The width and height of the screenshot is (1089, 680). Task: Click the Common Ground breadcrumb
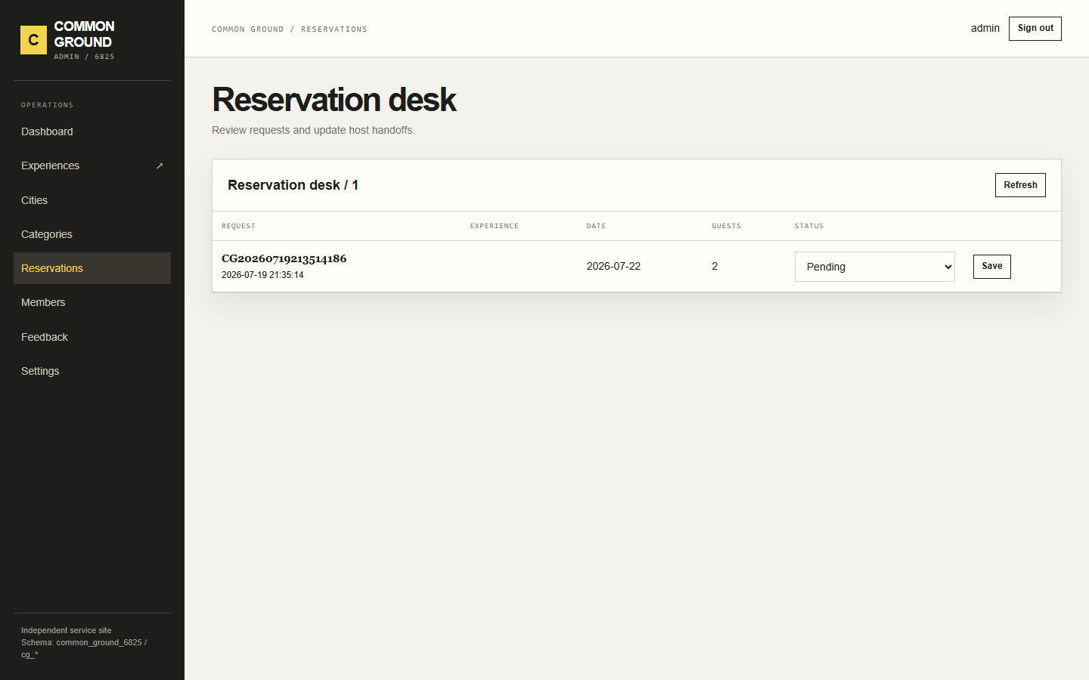[x=248, y=29]
